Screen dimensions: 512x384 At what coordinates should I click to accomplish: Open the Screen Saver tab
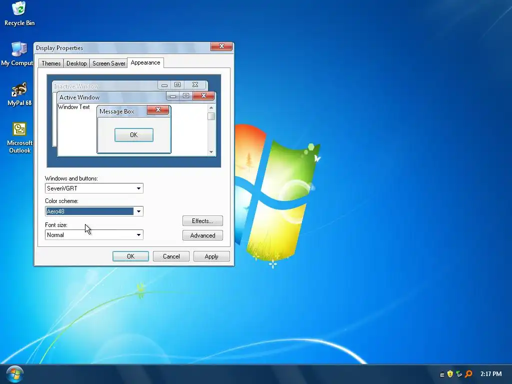point(108,63)
